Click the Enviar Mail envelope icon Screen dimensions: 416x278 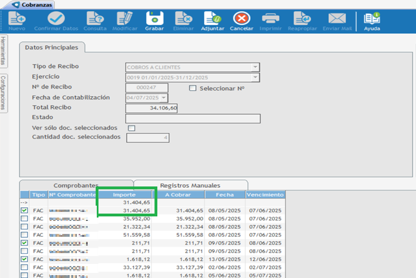(x=337, y=19)
